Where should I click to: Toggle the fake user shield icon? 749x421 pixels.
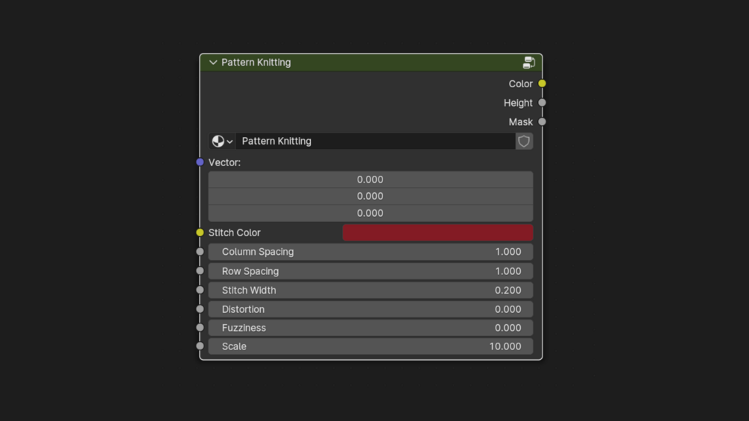524,142
